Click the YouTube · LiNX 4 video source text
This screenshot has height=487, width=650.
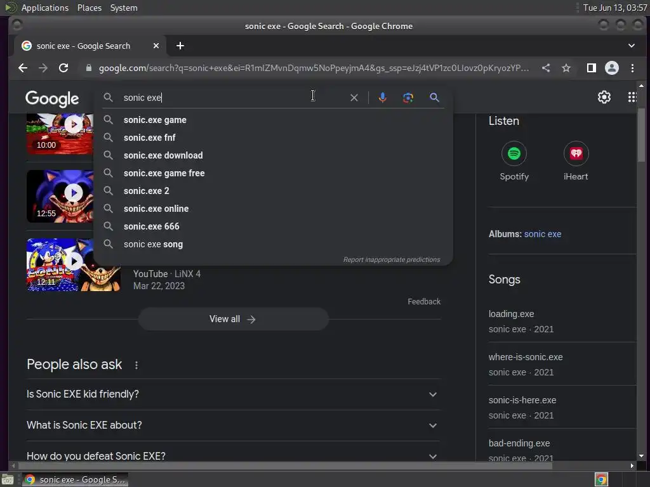click(x=167, y=274)
